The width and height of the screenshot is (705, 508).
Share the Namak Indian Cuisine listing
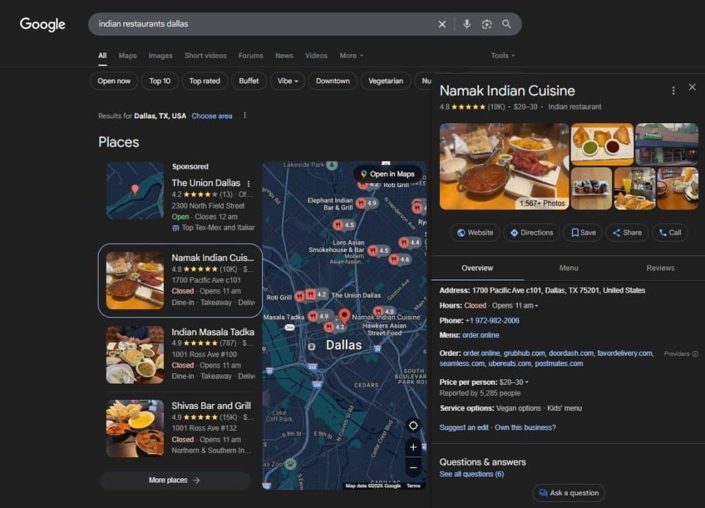tap(627, 233)
